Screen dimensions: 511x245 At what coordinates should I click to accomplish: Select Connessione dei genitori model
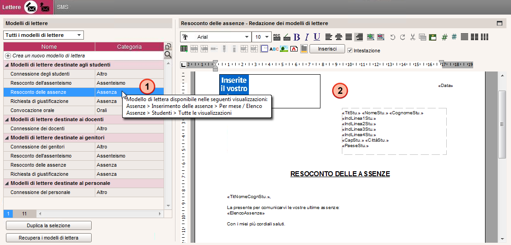pos(83,147)
